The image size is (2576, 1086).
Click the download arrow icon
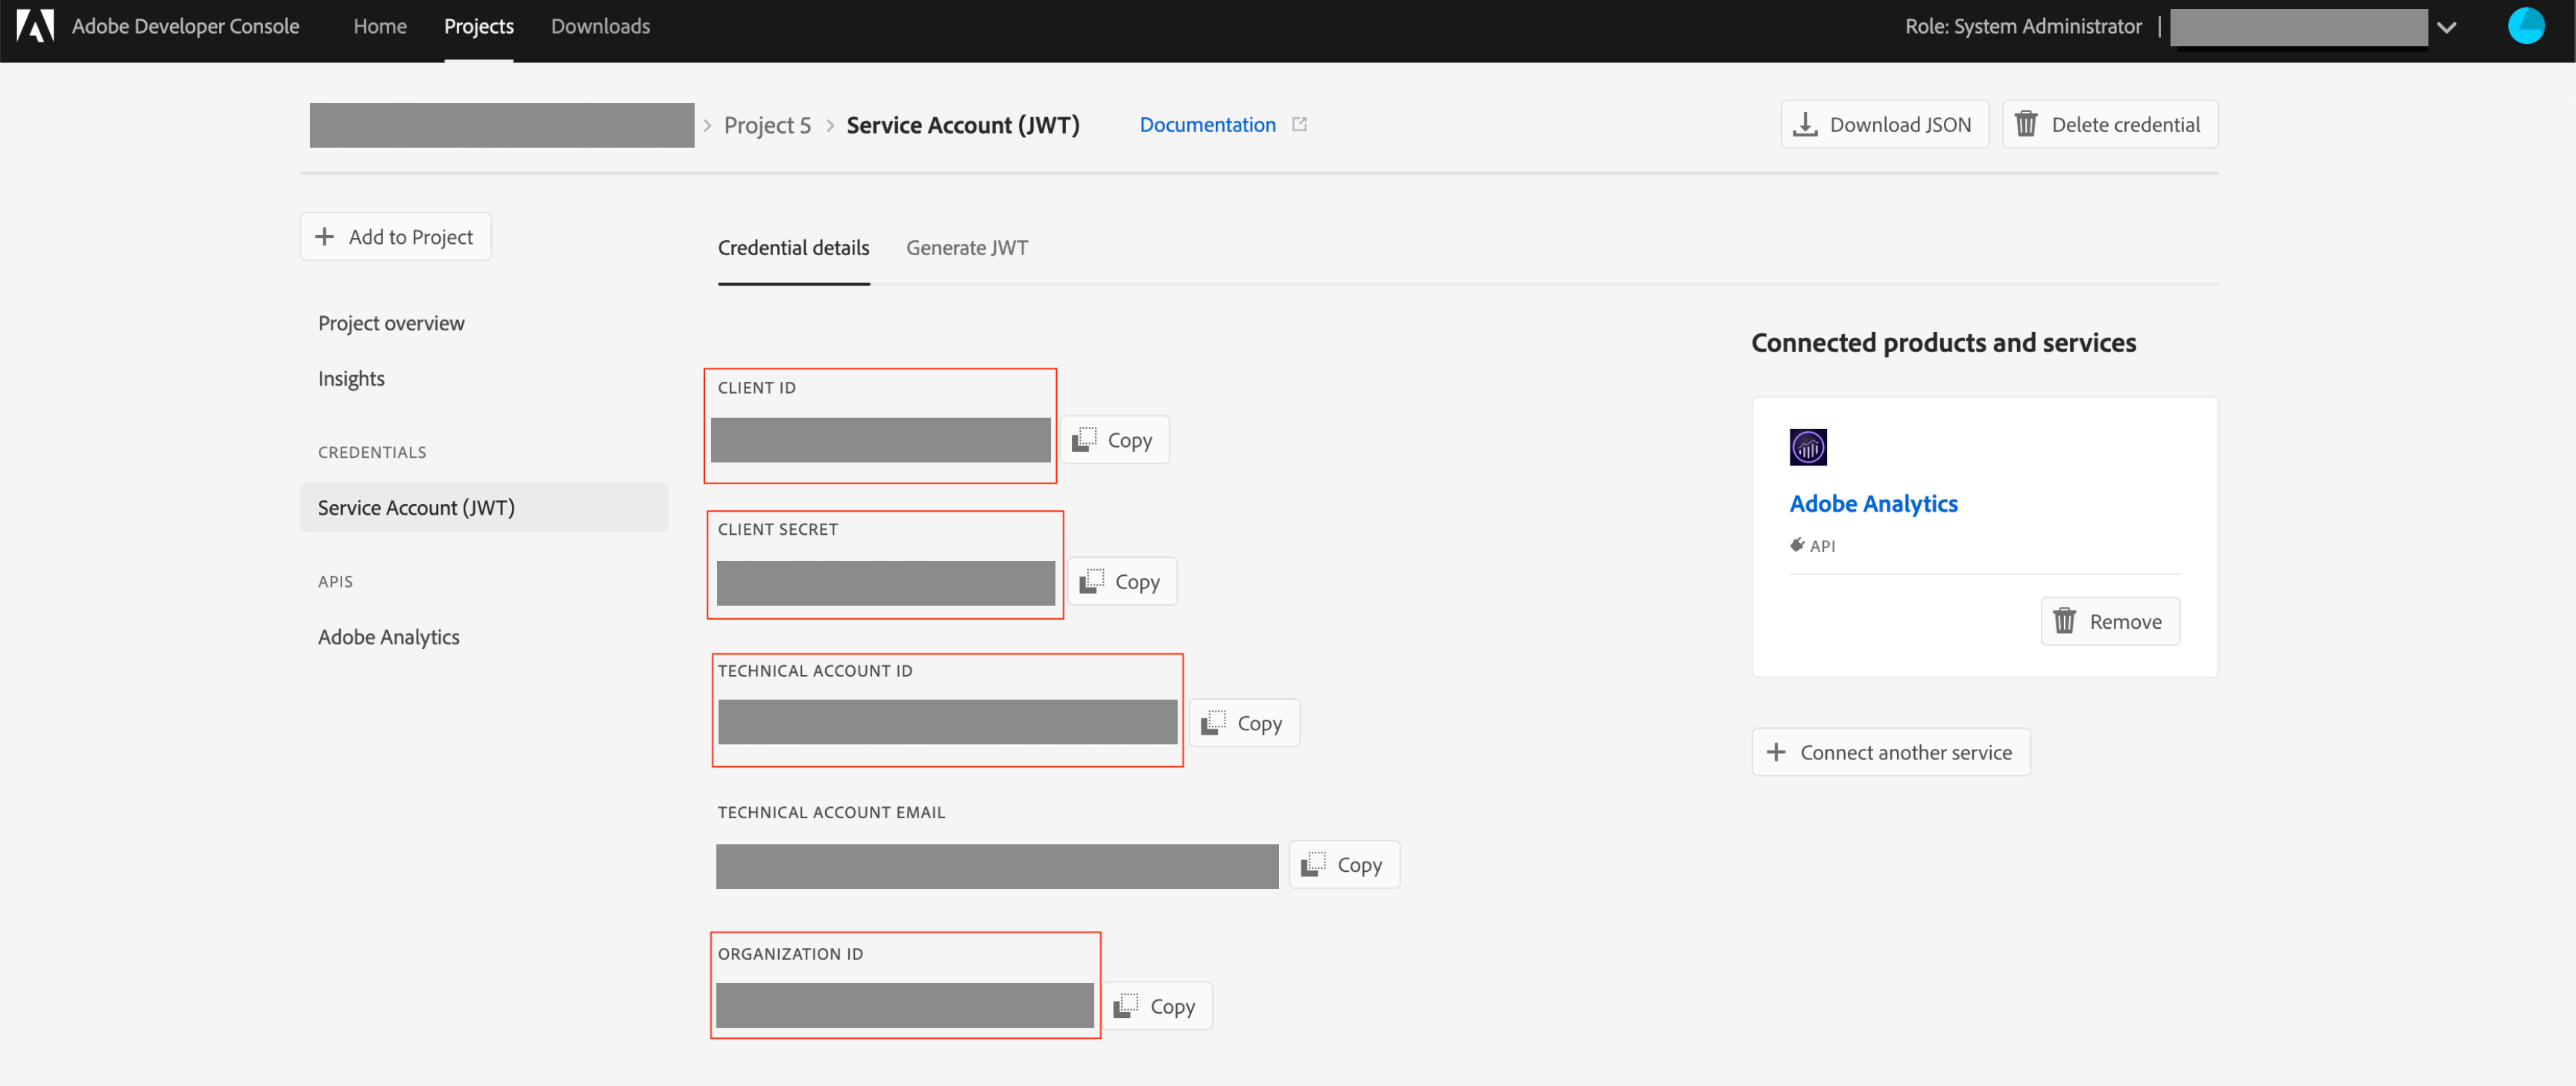[1805, 124]
